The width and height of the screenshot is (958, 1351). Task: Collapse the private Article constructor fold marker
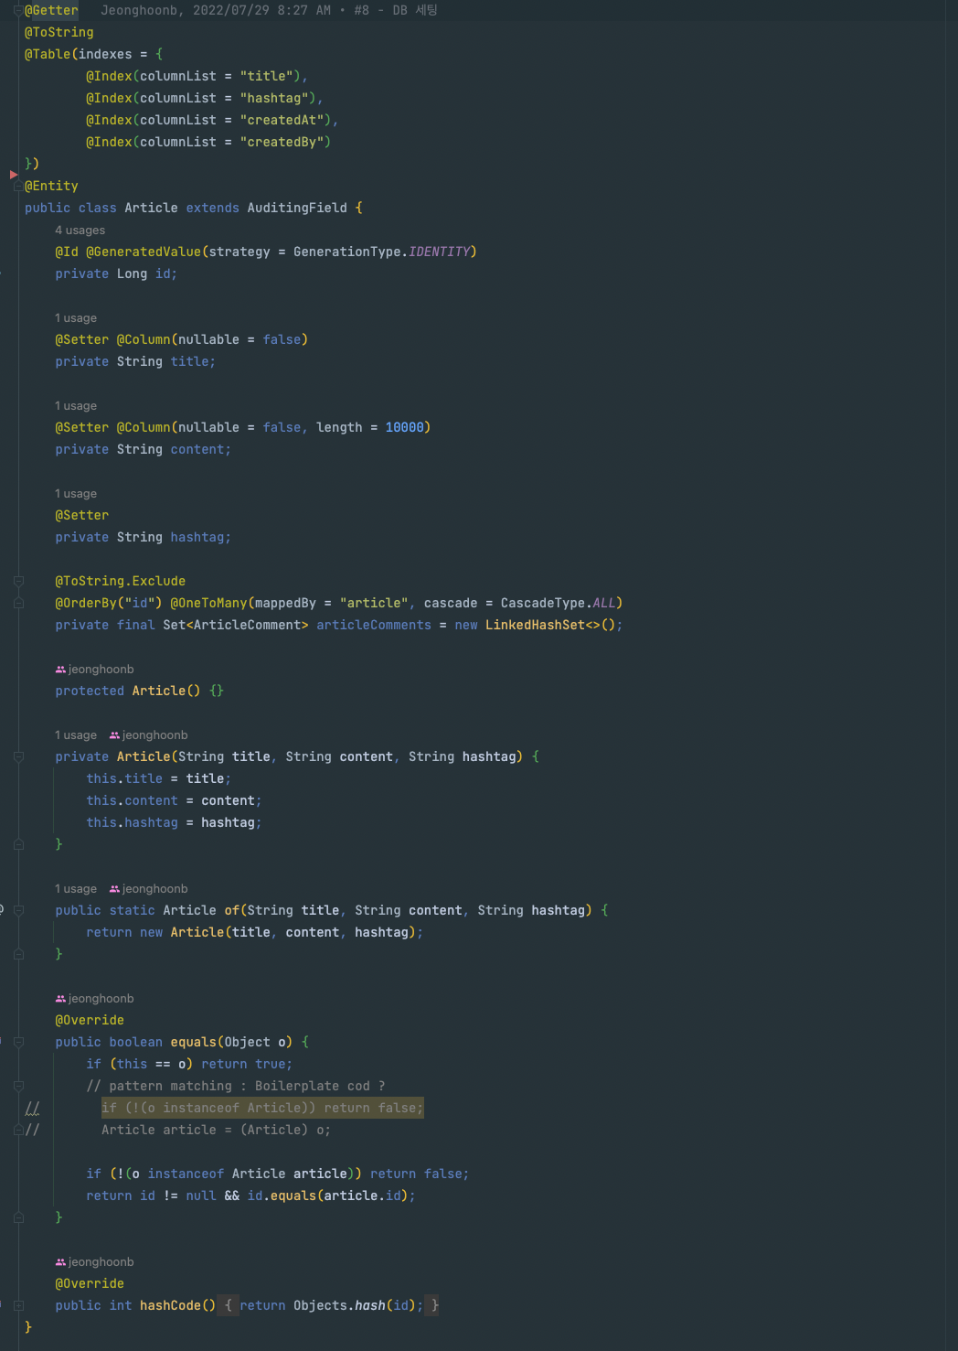18,757
